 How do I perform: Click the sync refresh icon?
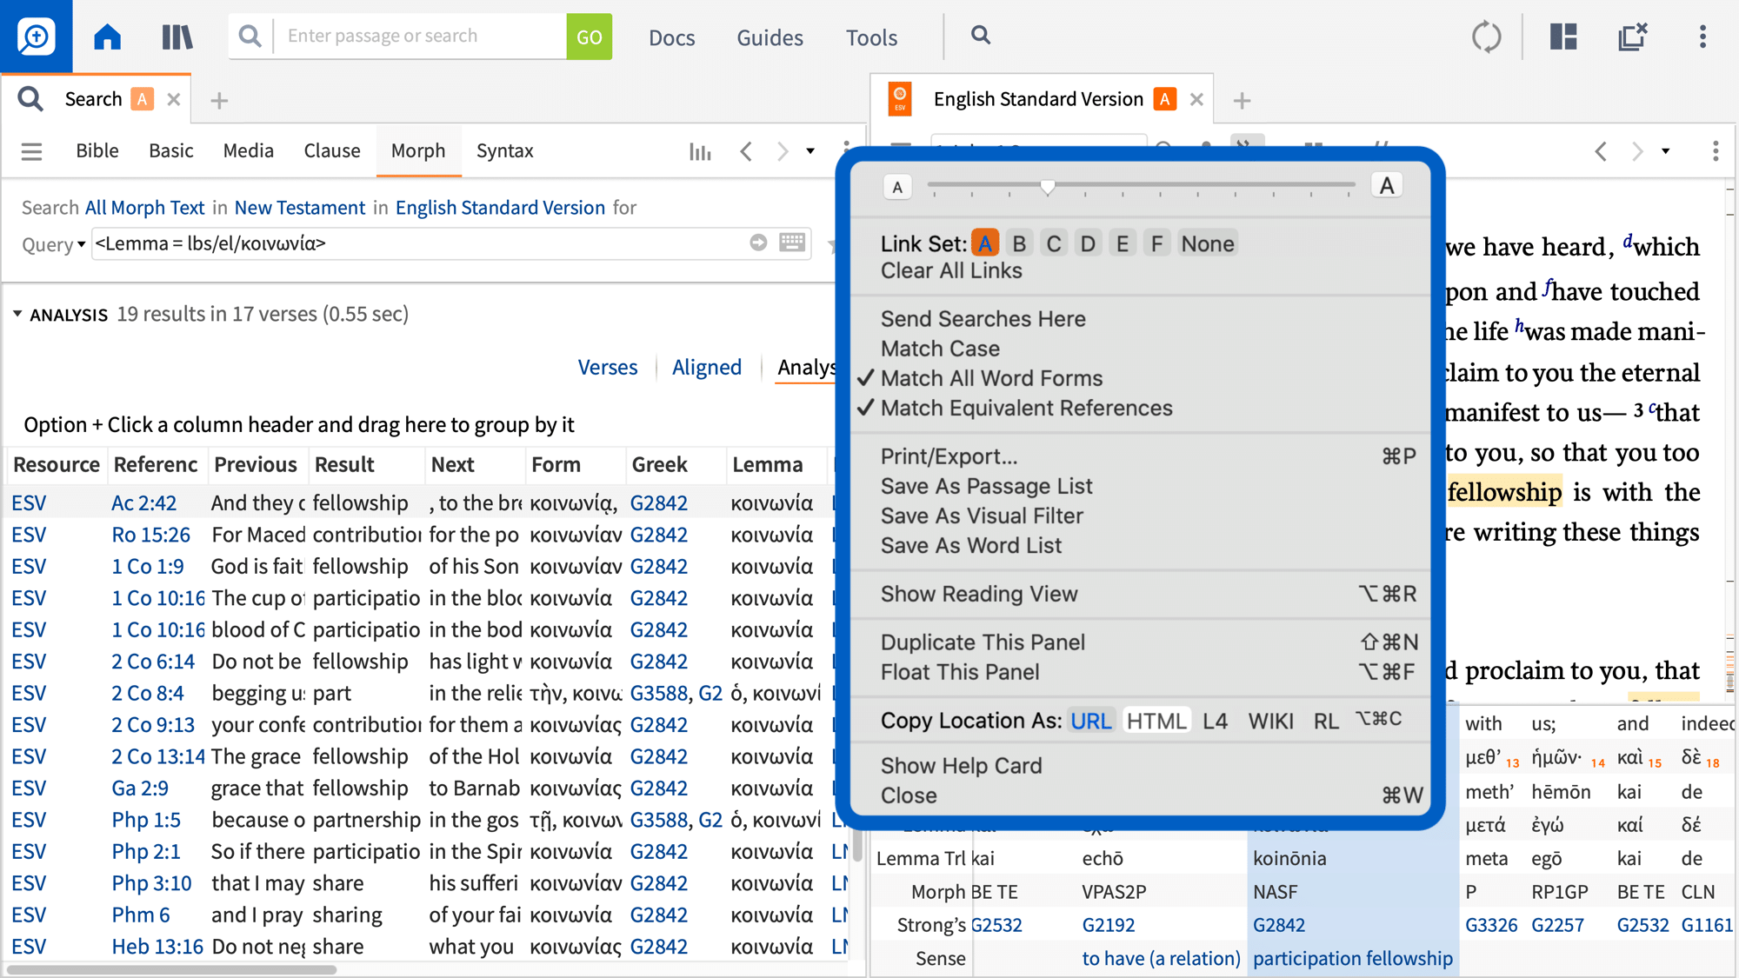pyautogui.click(x=1486, y=37)
